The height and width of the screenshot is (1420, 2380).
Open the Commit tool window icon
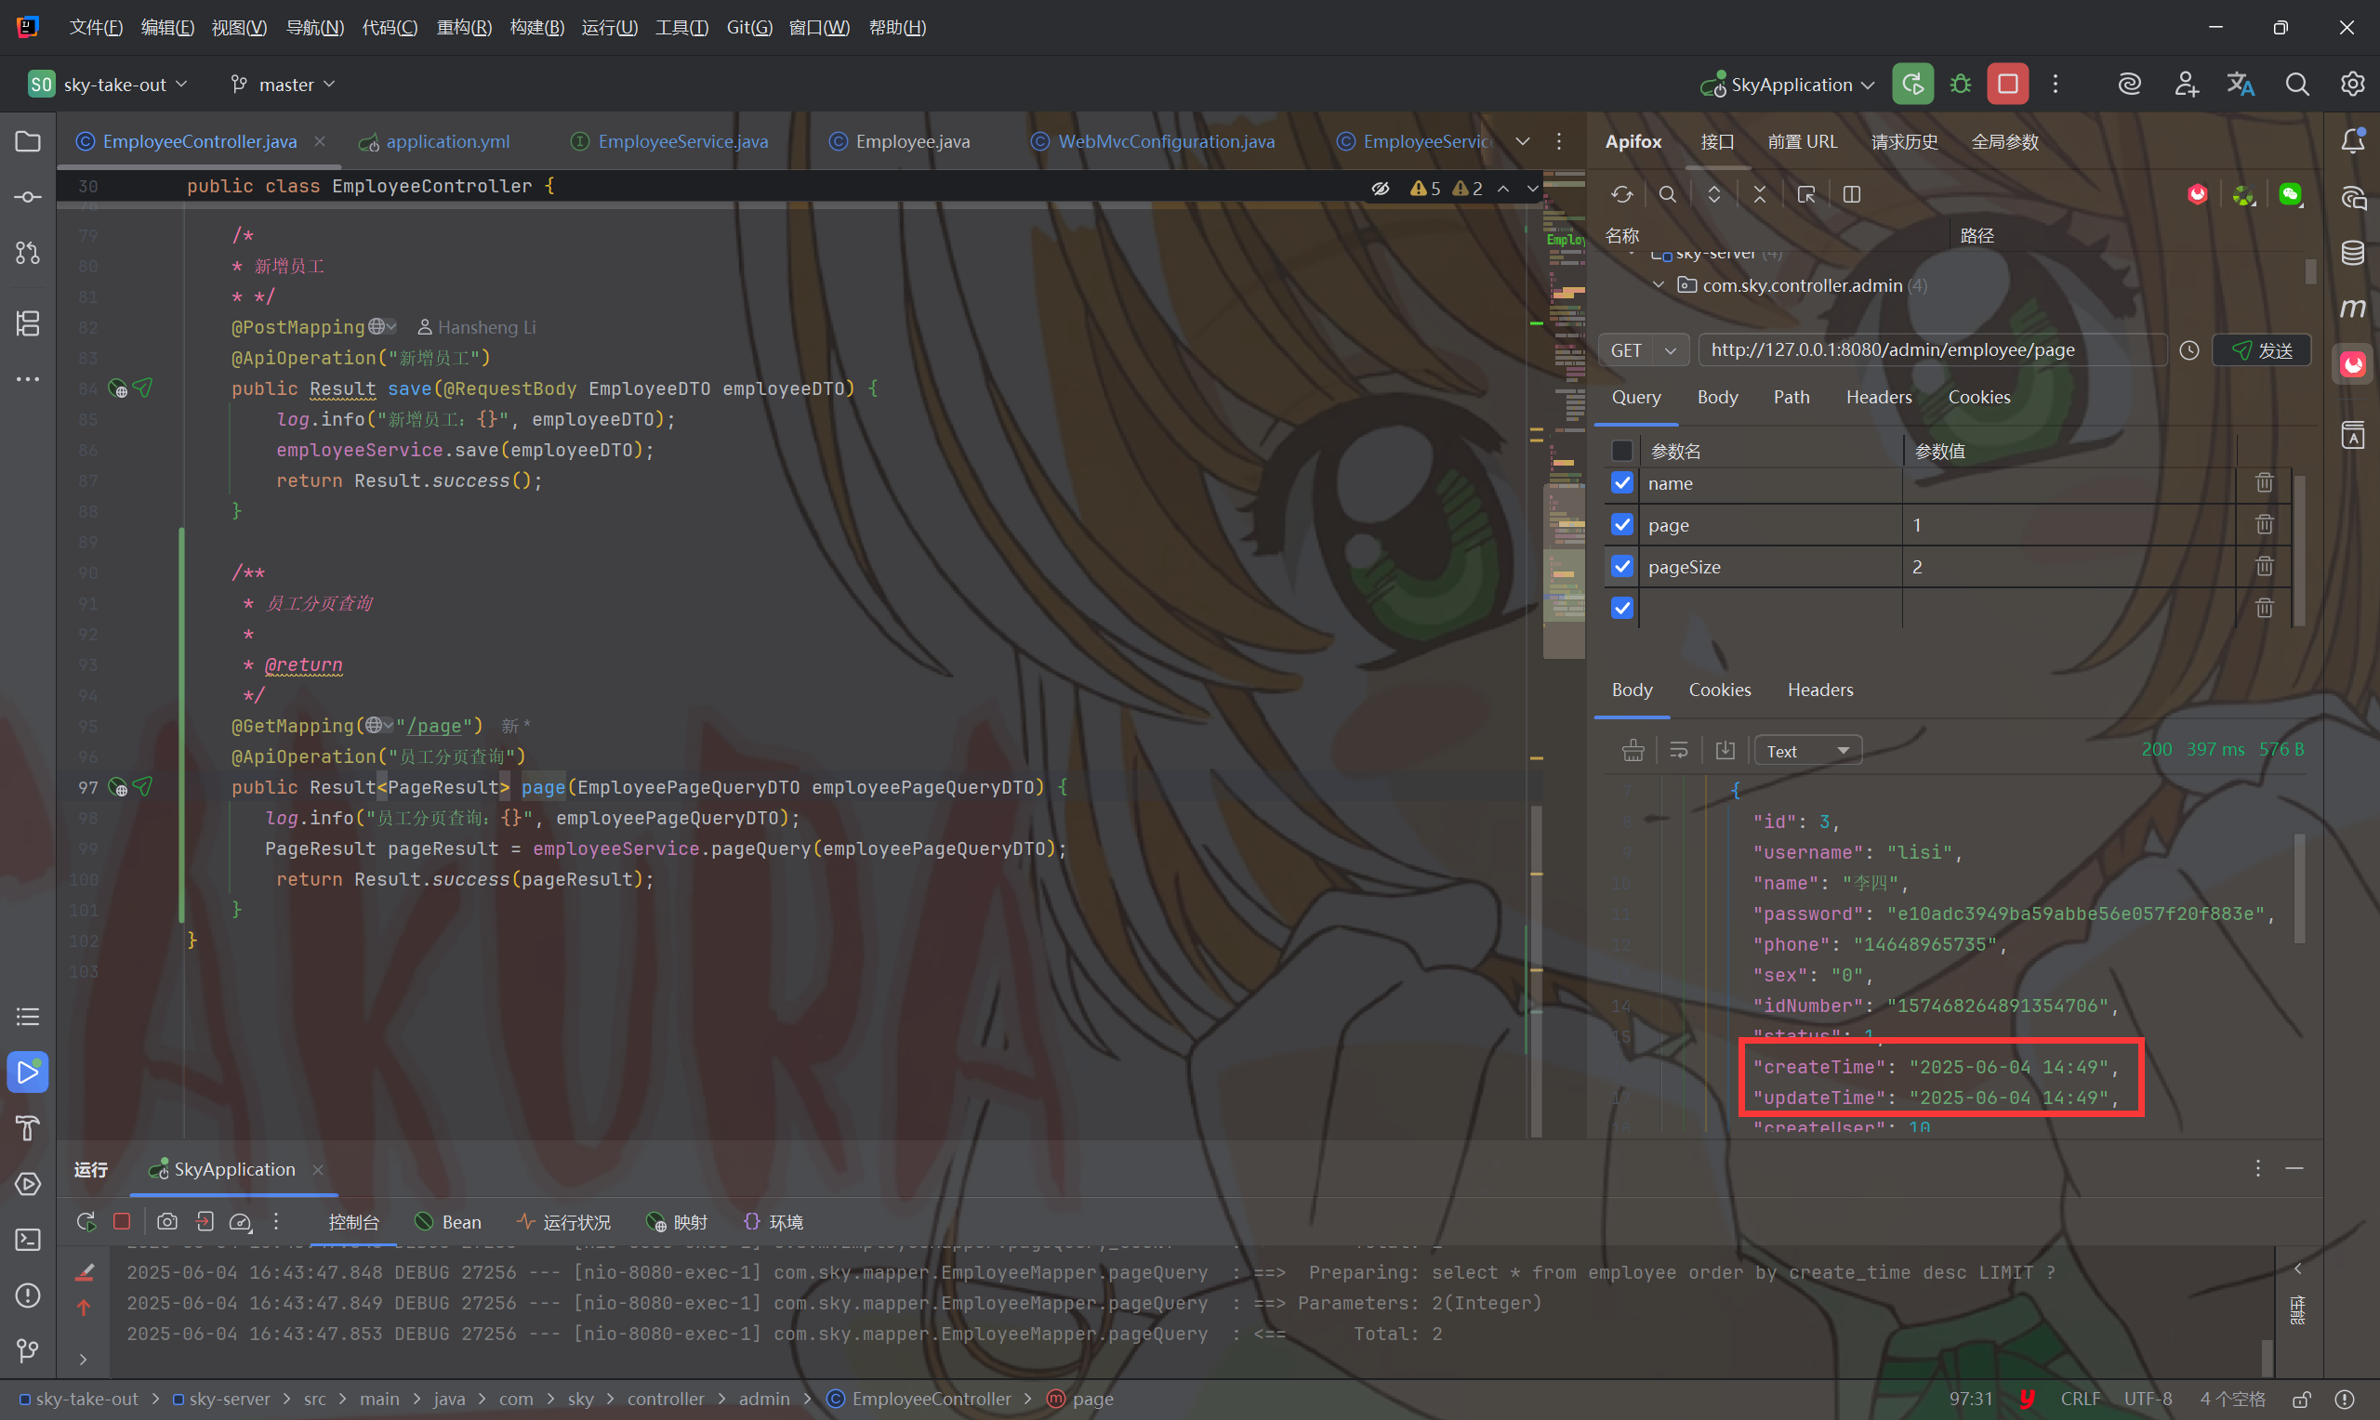click(28, 197)
